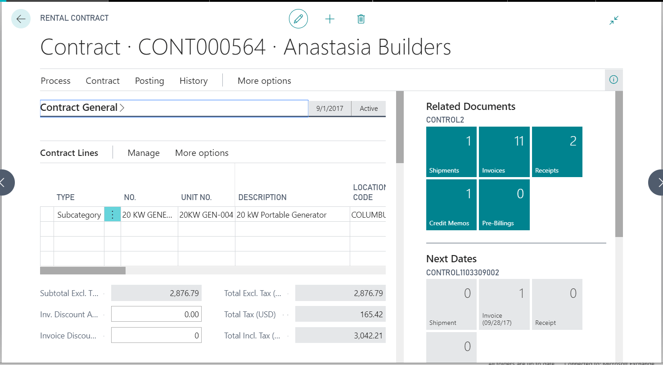Click the trash icon to delete contract

click(361, 18)
